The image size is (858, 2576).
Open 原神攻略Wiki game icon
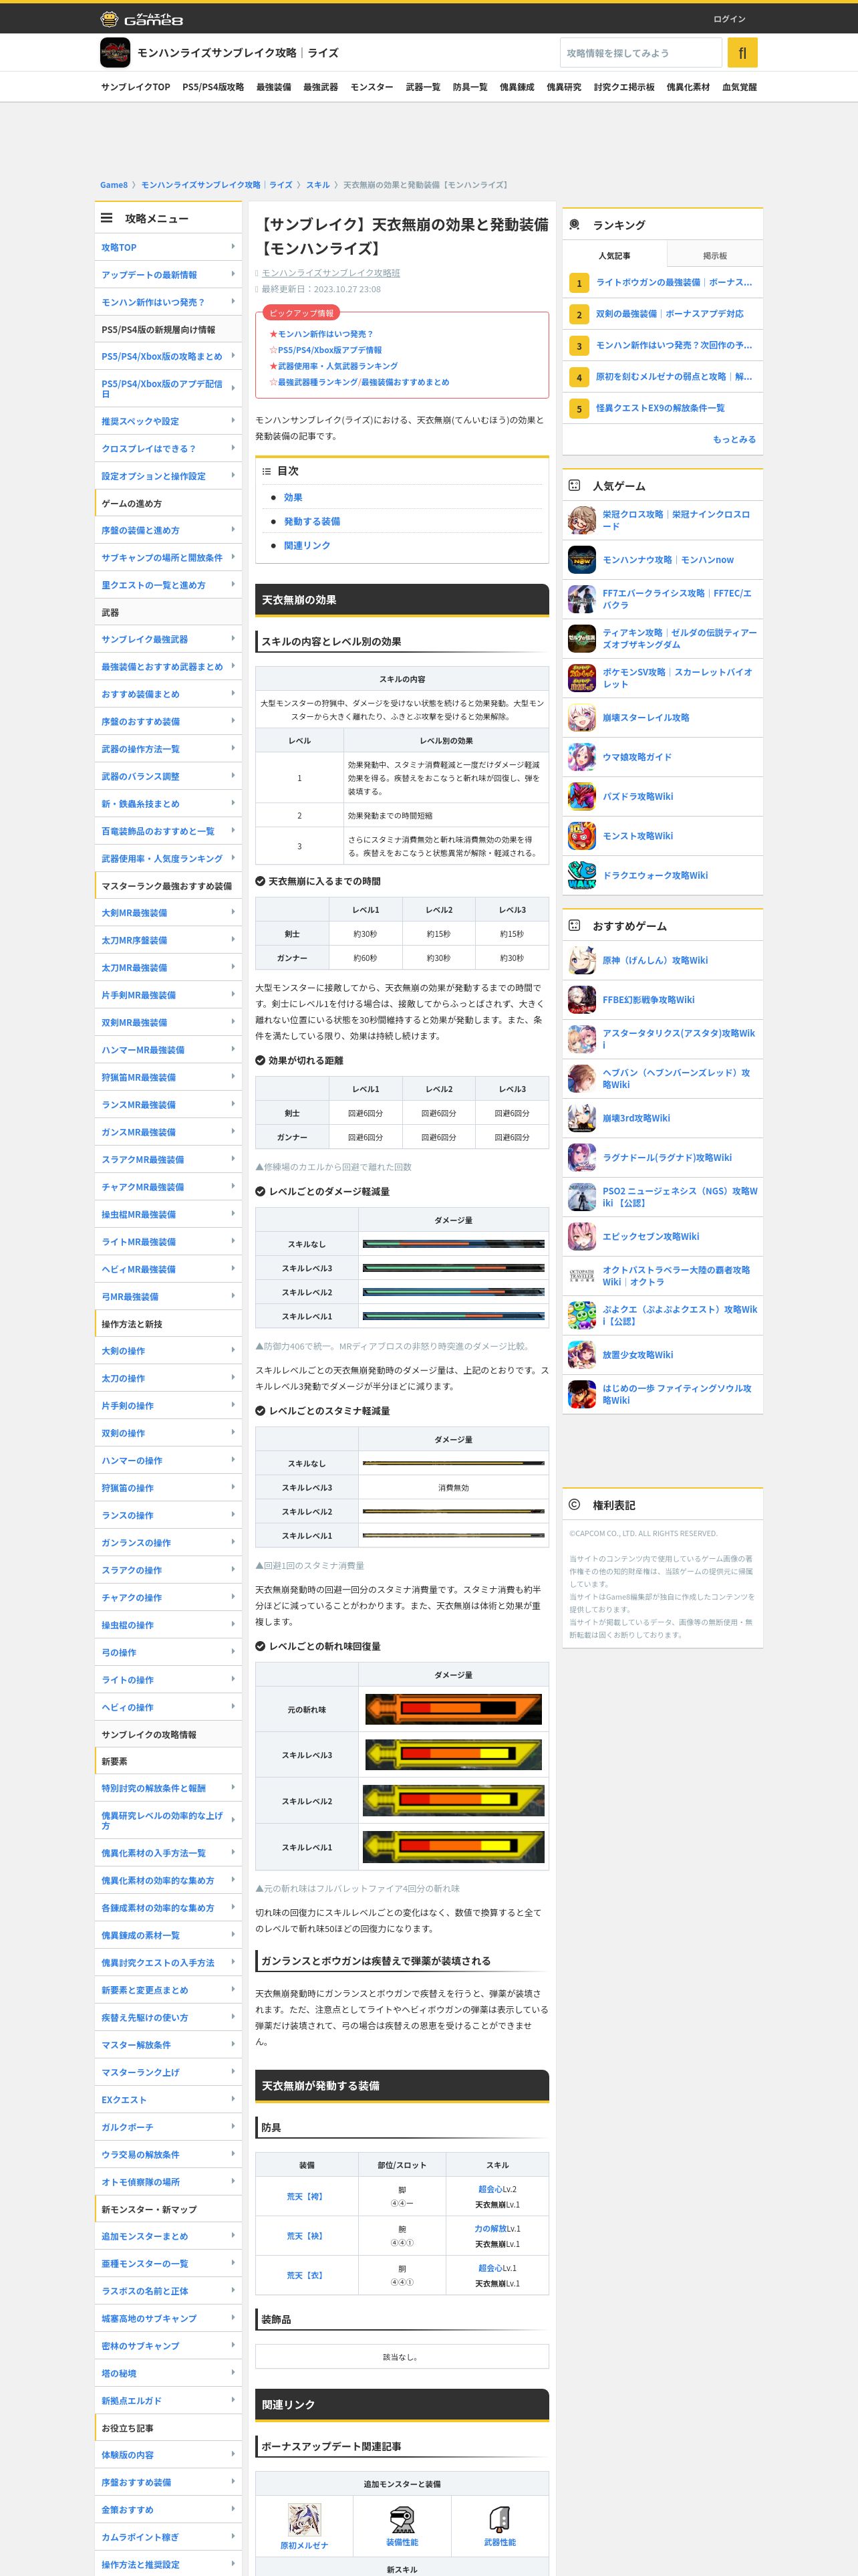[x=581, y=960]
